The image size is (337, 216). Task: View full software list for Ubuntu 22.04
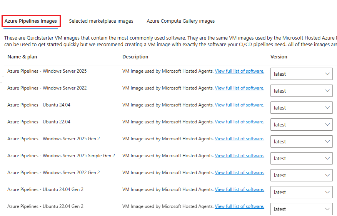tap(239, 122)
